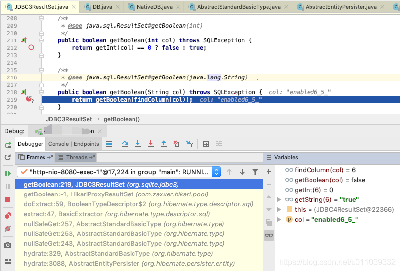Click the Trace Current Stream Chain icon

[x=219, y=144]
